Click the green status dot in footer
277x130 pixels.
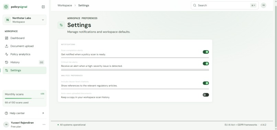[58, 125]
